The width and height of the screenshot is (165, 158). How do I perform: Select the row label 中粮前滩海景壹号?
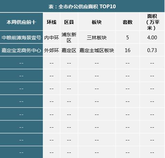coord(21,38)
